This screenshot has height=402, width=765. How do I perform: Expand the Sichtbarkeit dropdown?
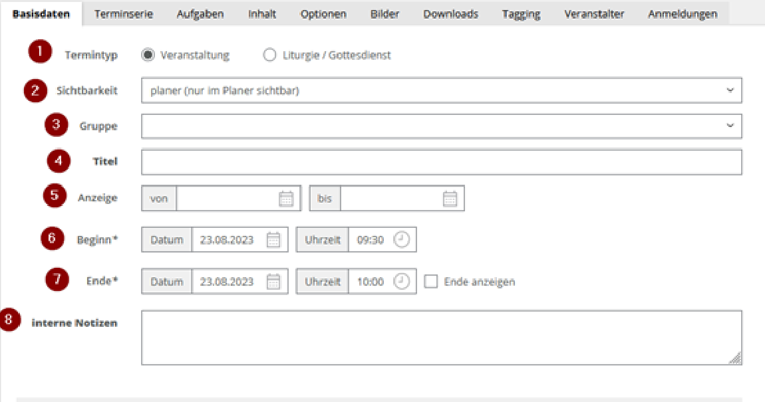[441, 90]
